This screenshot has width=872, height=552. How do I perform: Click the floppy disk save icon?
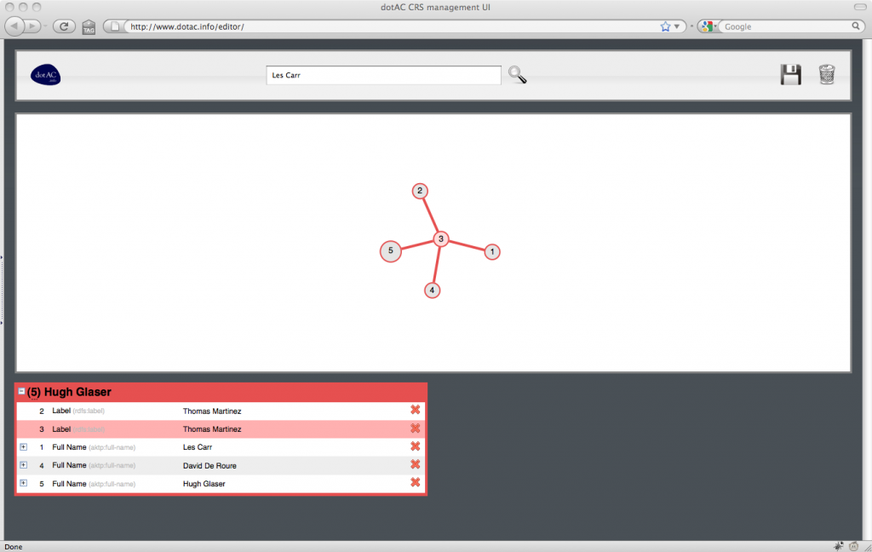point(790,75)
